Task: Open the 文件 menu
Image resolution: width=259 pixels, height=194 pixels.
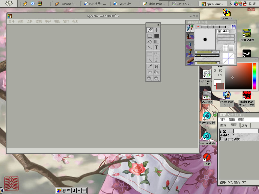Action: (x=12, y=21)
